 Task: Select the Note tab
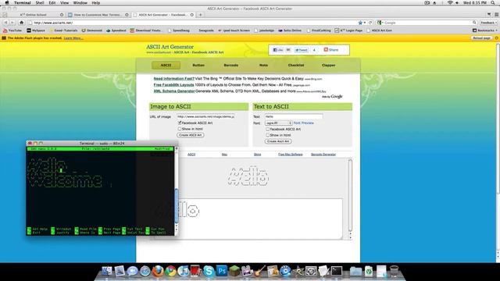pos(263,65)
